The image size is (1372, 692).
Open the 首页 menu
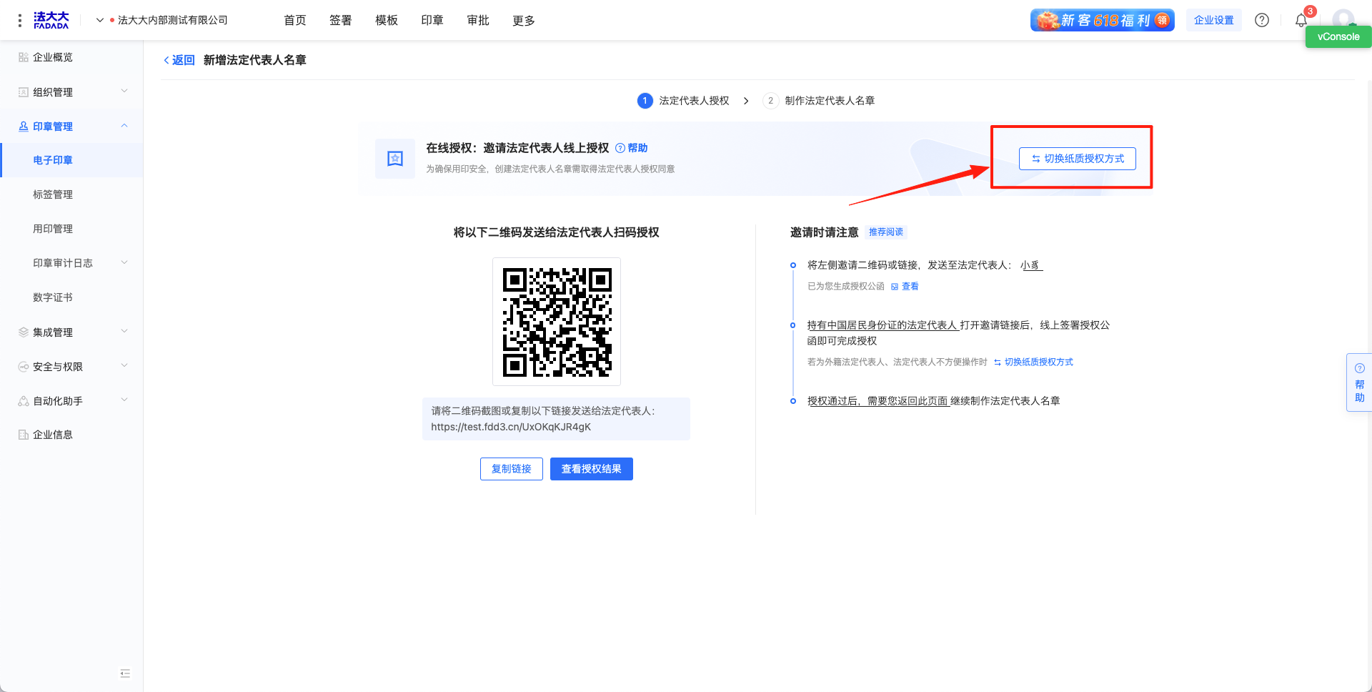[294, 20]
